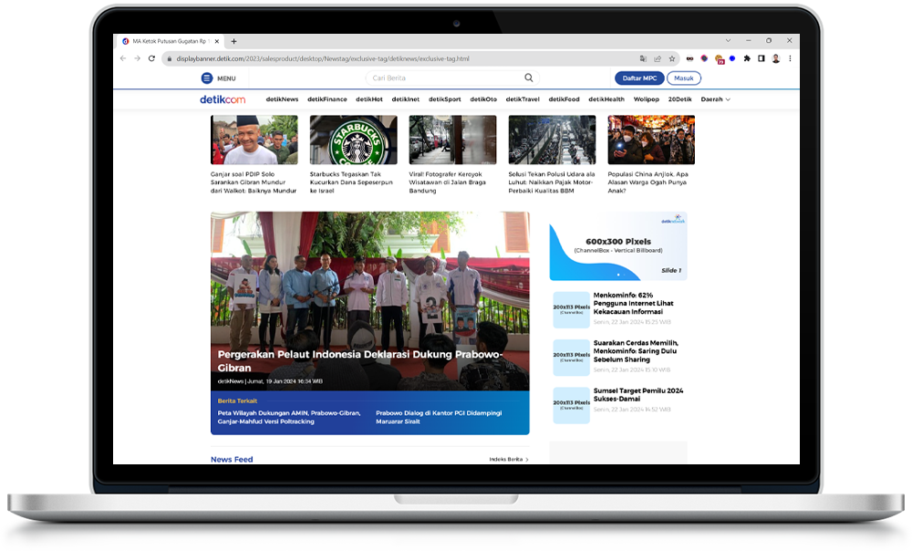Open Chrome three-dot menu
Image resolution: width=912 pixels, height=551 pixels.
pos(790,58)
